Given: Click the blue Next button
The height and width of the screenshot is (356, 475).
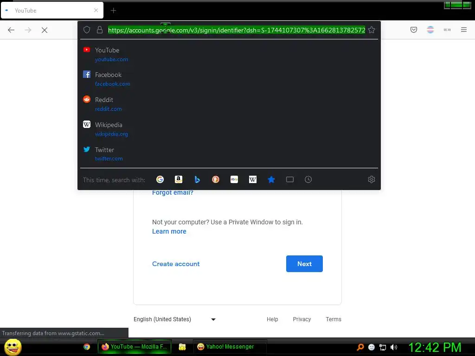Looking at the screenshot, I should point(304,264).
